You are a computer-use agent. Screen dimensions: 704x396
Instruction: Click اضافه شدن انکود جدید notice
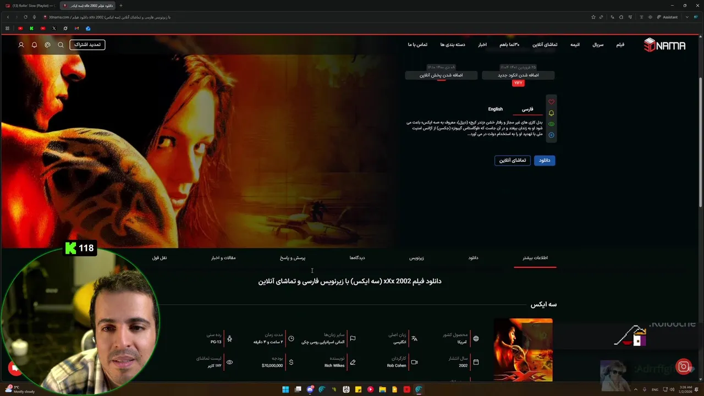(518, 75)
